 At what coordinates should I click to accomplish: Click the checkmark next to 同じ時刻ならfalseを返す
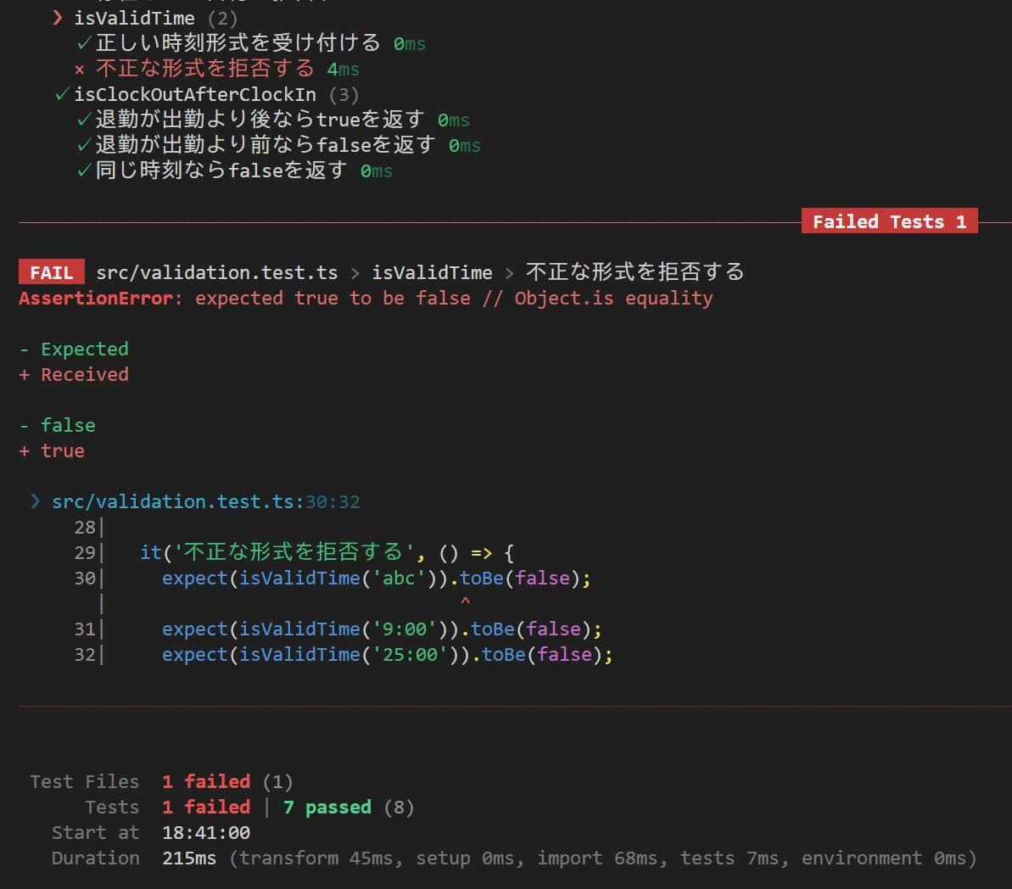pos(84,171)
